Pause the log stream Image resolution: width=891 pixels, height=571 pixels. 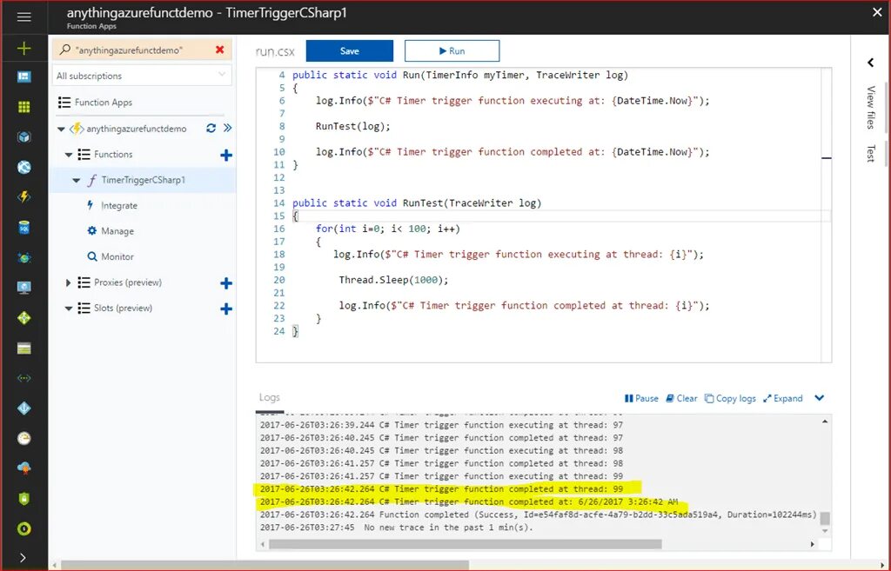point(641,398)
